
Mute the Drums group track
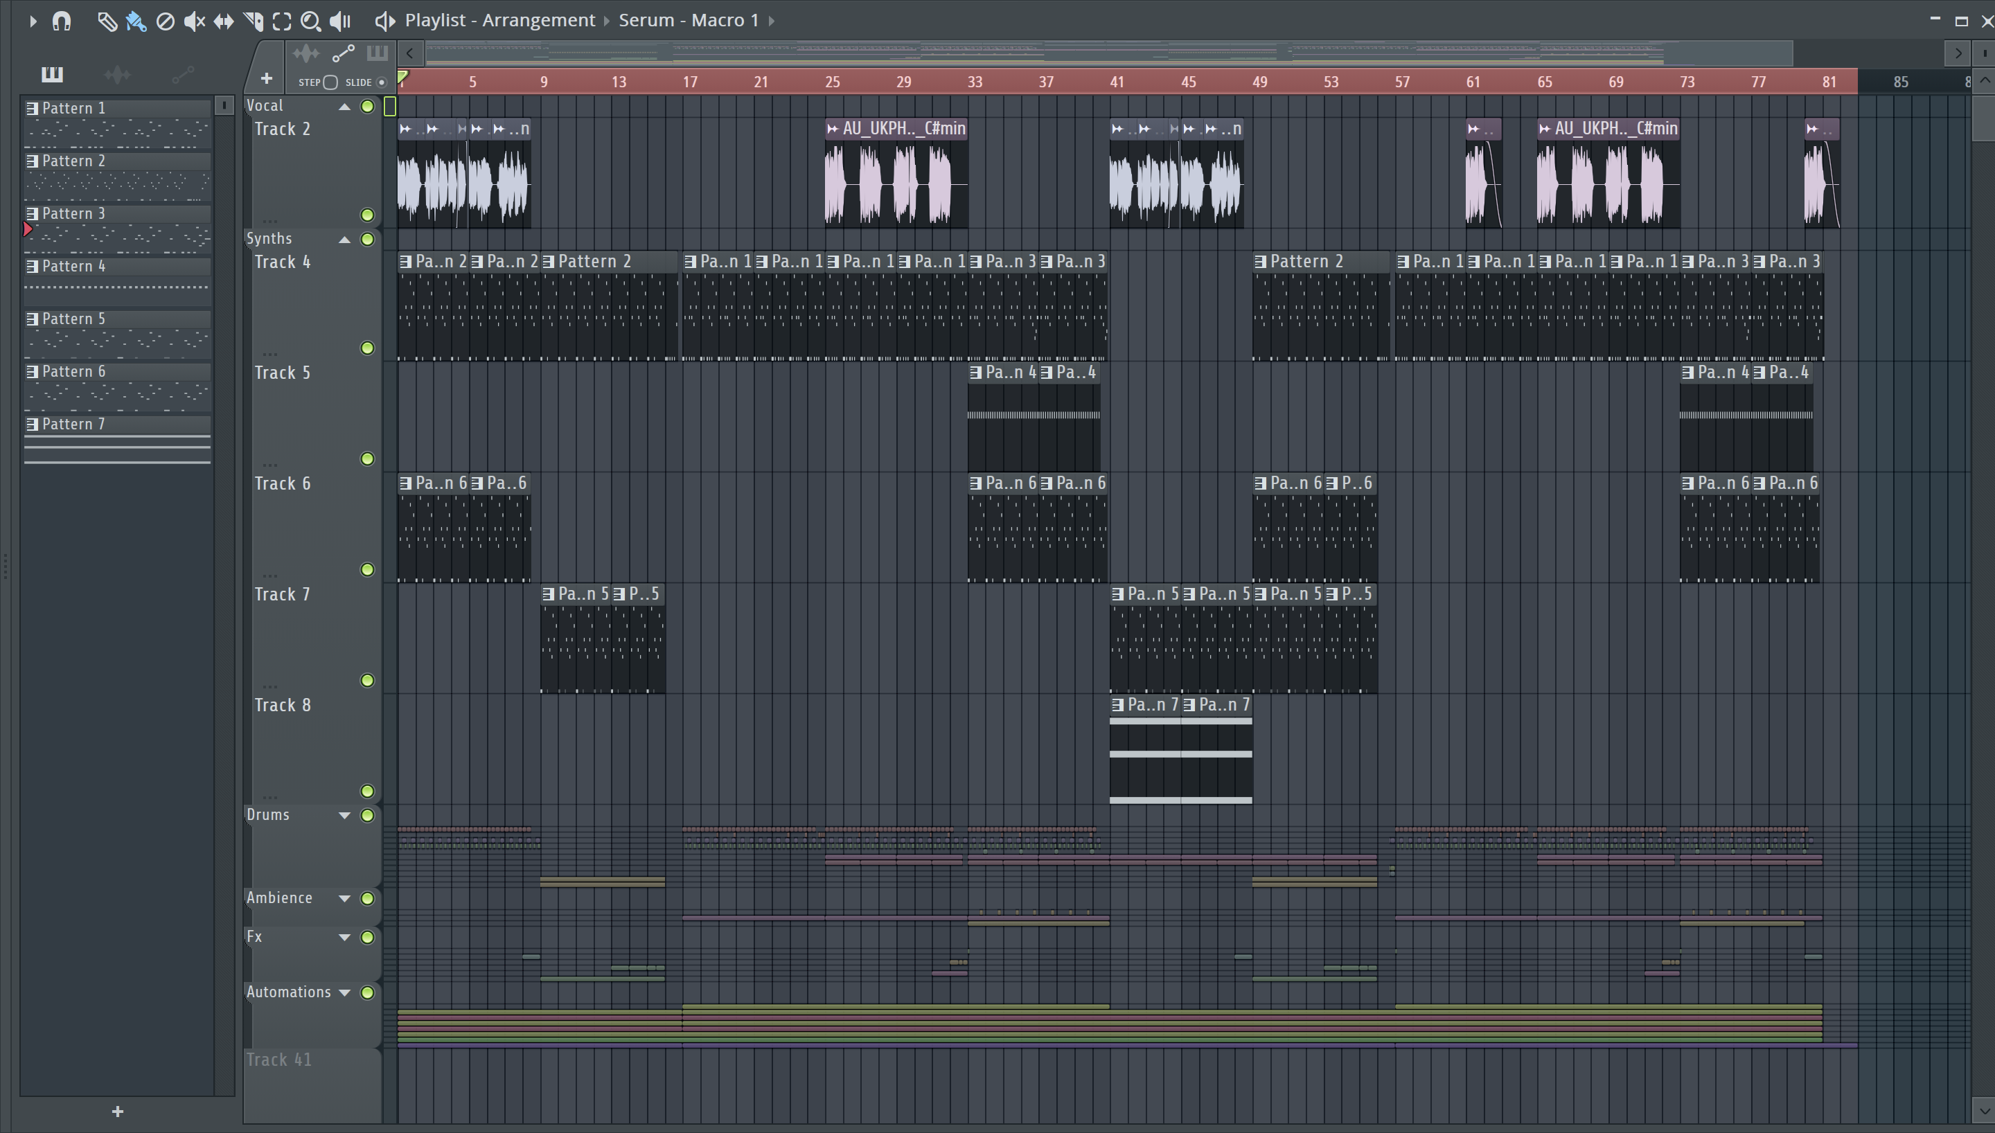[x=367, y=816]
